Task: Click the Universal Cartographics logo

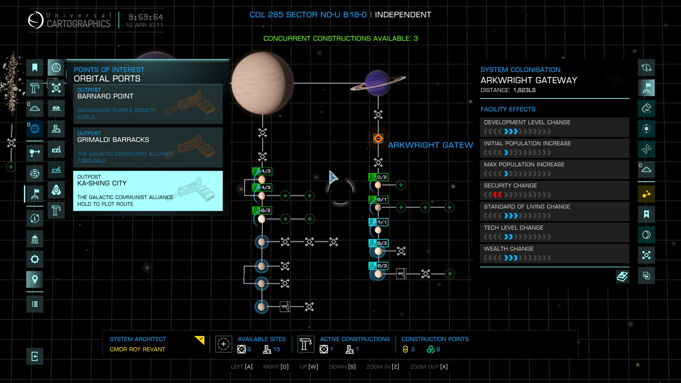Action: (x=70, y=20)
